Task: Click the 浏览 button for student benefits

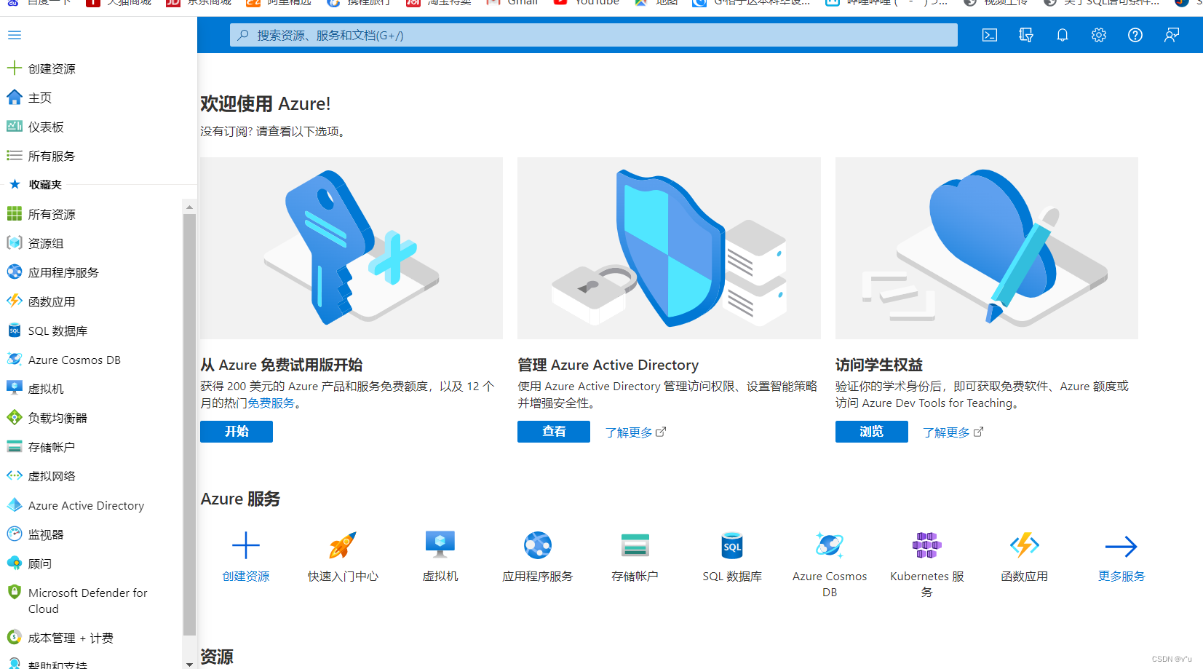Action: 872,432
